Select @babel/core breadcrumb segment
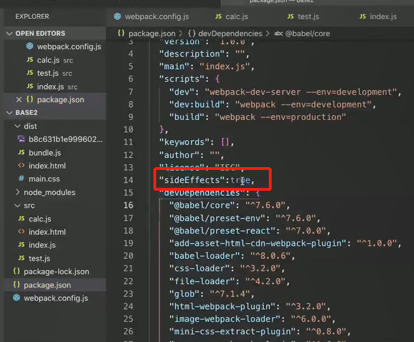 (307, 34)
